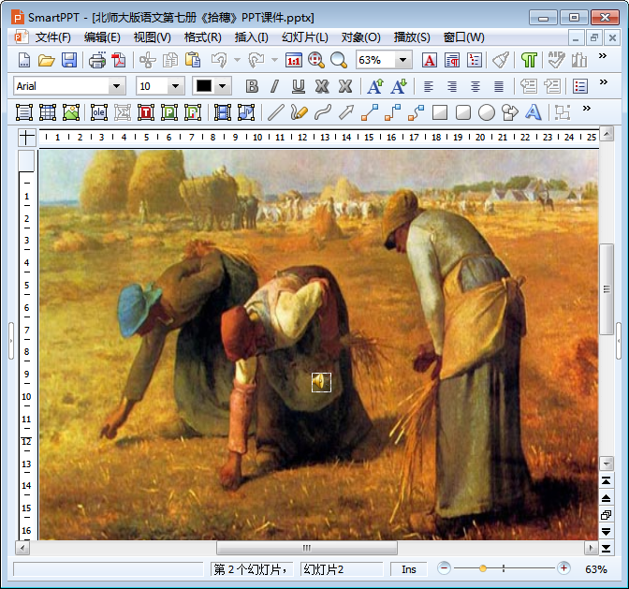Print the presentation
The width and height of the screenshot is (629, 589).
tap(97, 60)
